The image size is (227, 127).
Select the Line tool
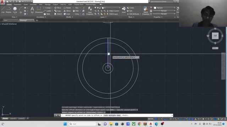coord(3,10)
